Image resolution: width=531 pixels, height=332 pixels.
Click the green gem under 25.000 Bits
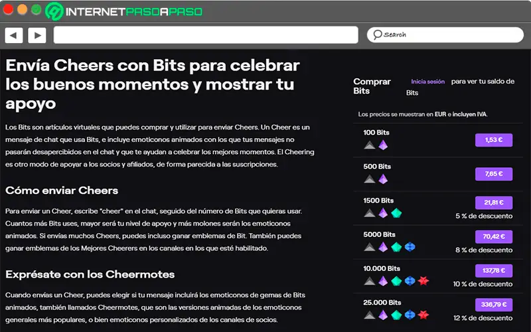pyautogui.click(x=396, y=315)
